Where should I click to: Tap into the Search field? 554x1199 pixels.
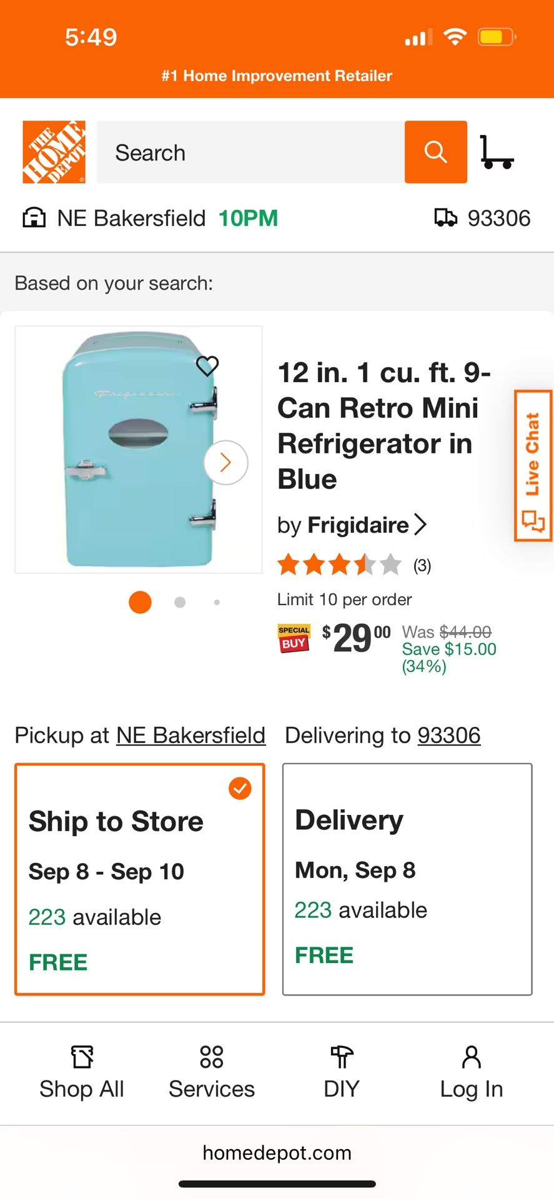click(x=250, y=152)
